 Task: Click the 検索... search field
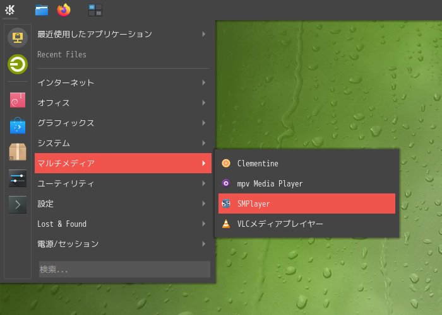coord(124,270)
